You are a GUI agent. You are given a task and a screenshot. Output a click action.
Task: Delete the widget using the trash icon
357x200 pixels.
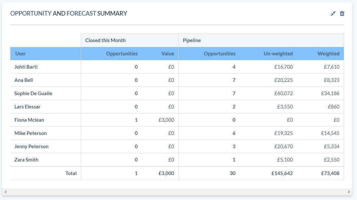(341, 14)
